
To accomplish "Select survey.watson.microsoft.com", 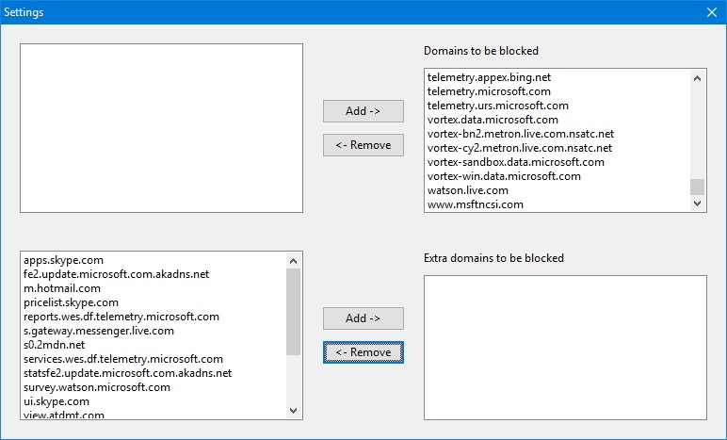I will 96,387.
